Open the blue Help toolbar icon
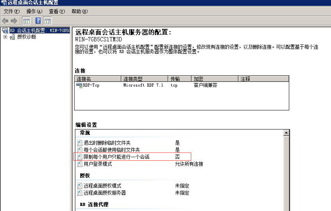This screenshot has width=331, height=211. pyautogui.click(x=38, y=21)
